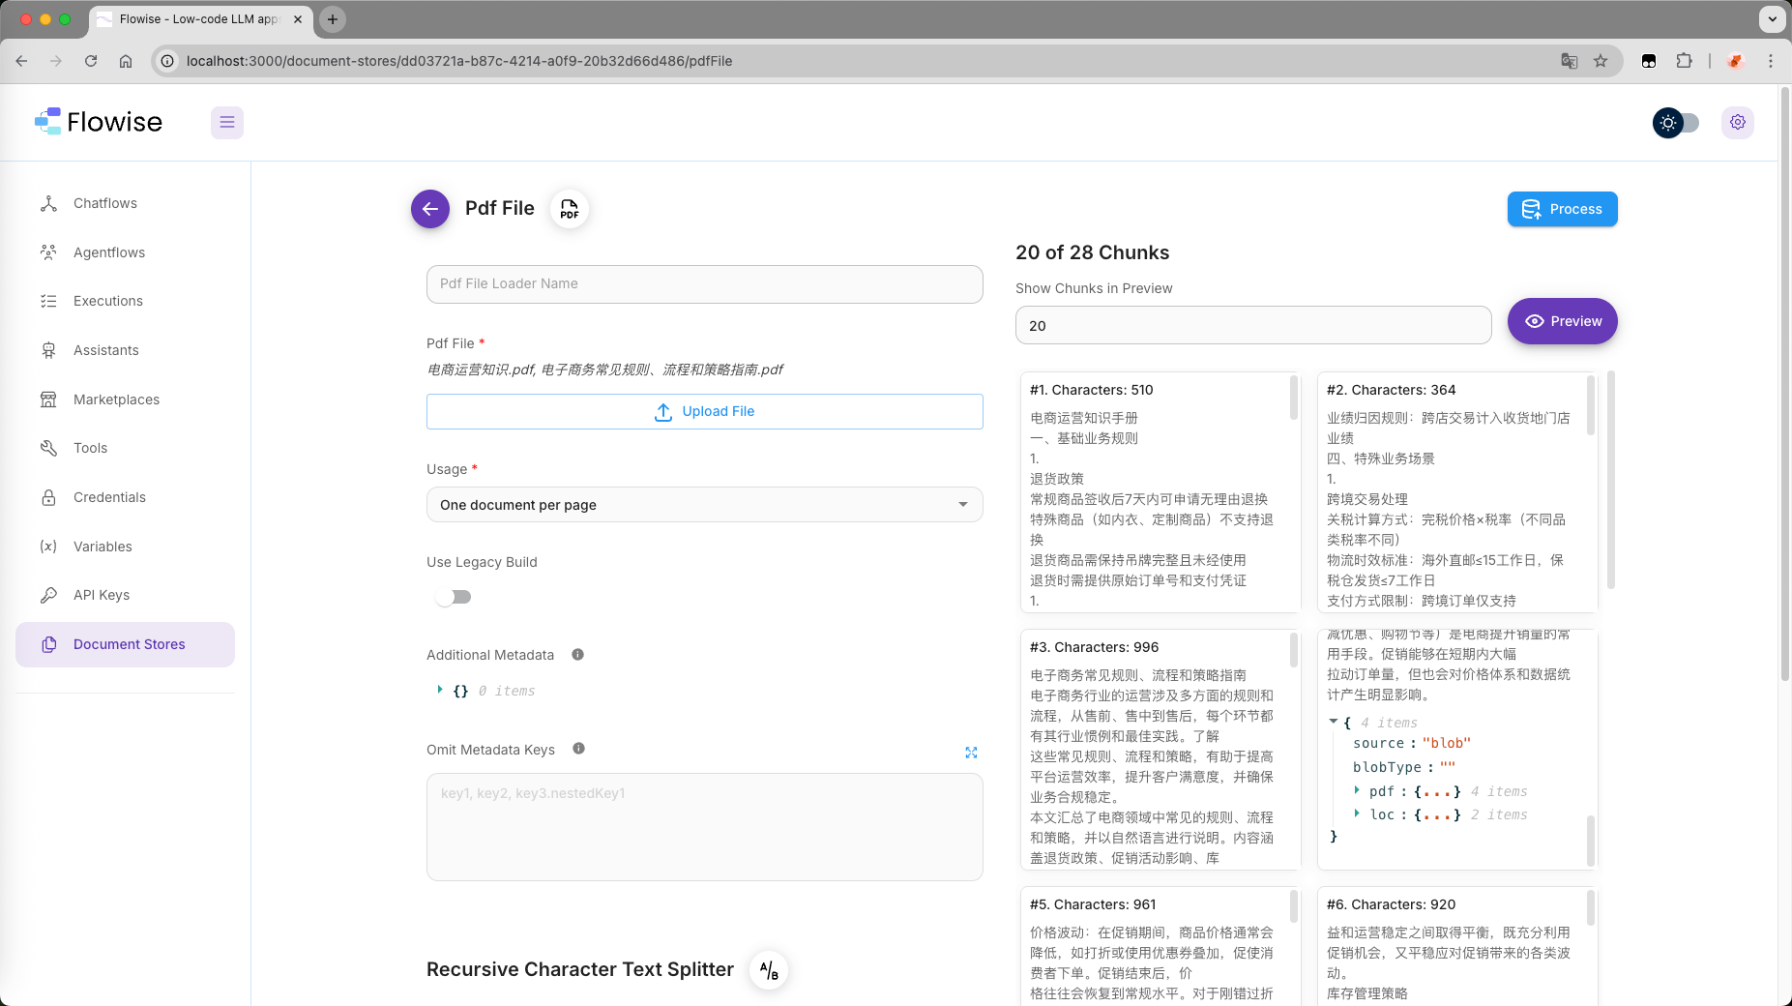The width and height of the screenshot is (1792, 1006).
Task: Select the Variables sidebar item
Action: 103,547
